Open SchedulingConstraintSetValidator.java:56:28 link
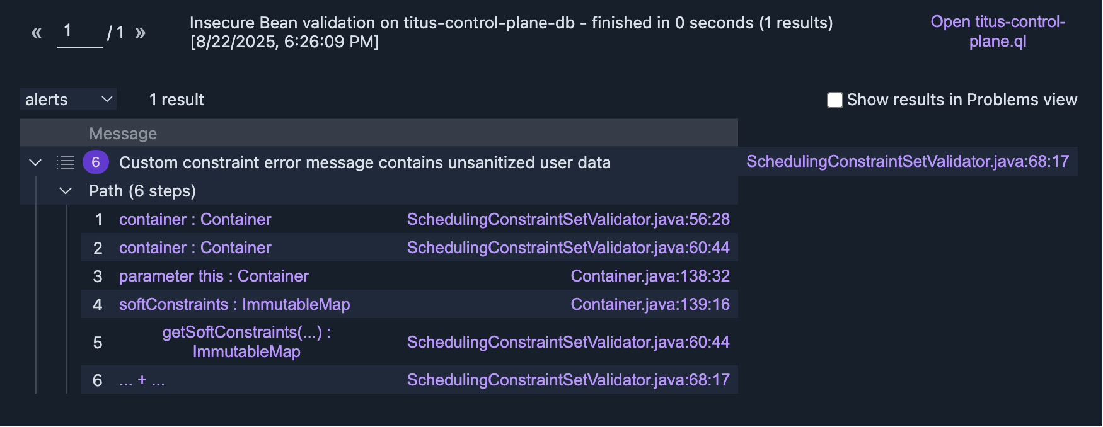This screenshot has width=1103, height=427. pos(568,219)
